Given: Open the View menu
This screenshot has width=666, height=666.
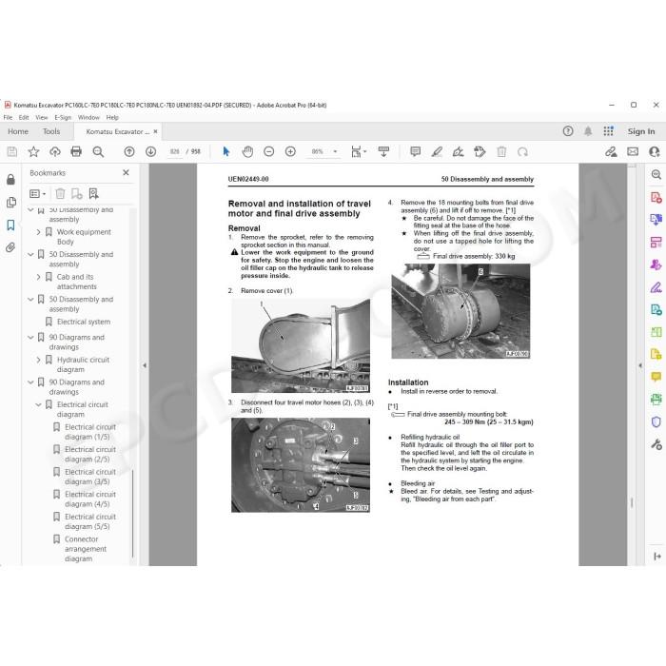Looking at the screenshot, I should point(42,118).
